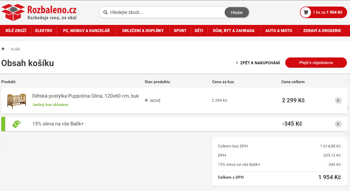Remove the 15% Balík+ discount

338,124
